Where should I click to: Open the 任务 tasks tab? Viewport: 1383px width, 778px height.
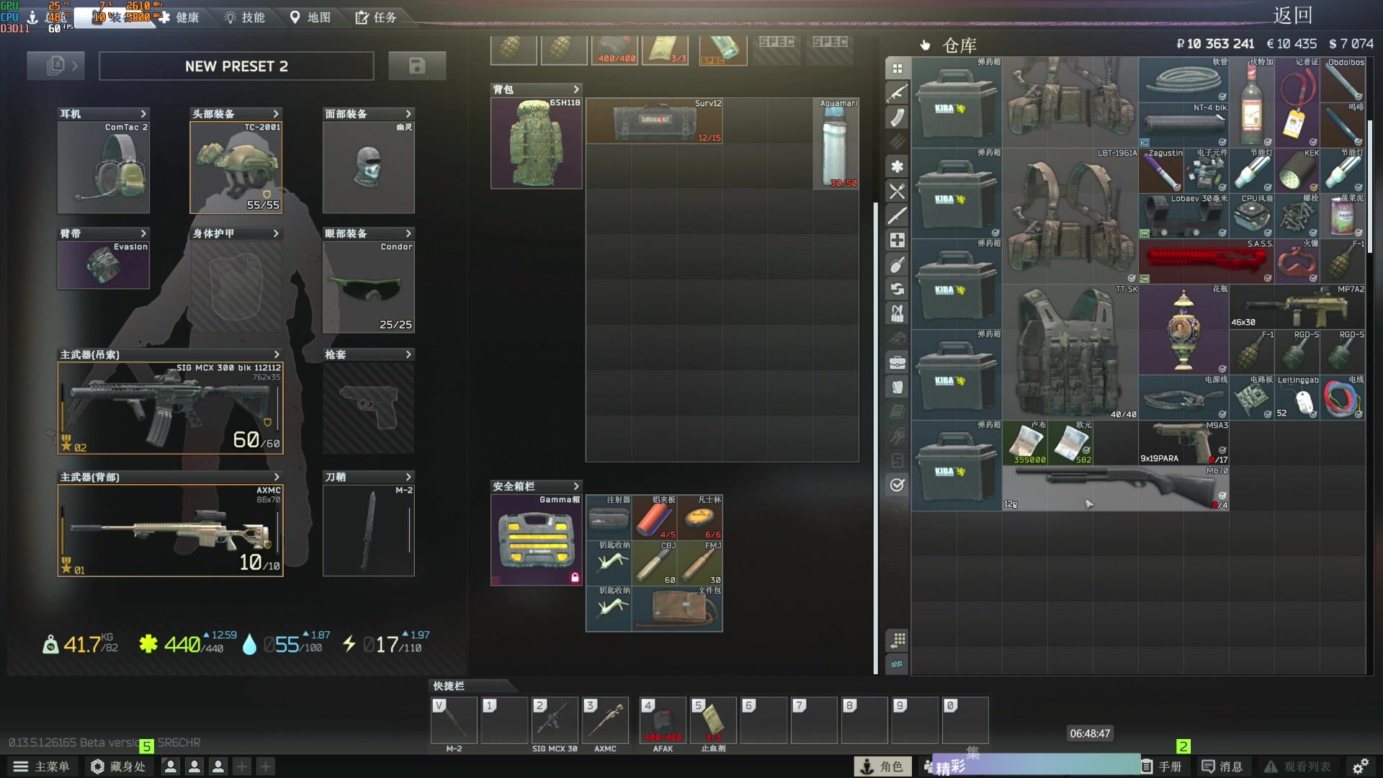click(376, 17)
